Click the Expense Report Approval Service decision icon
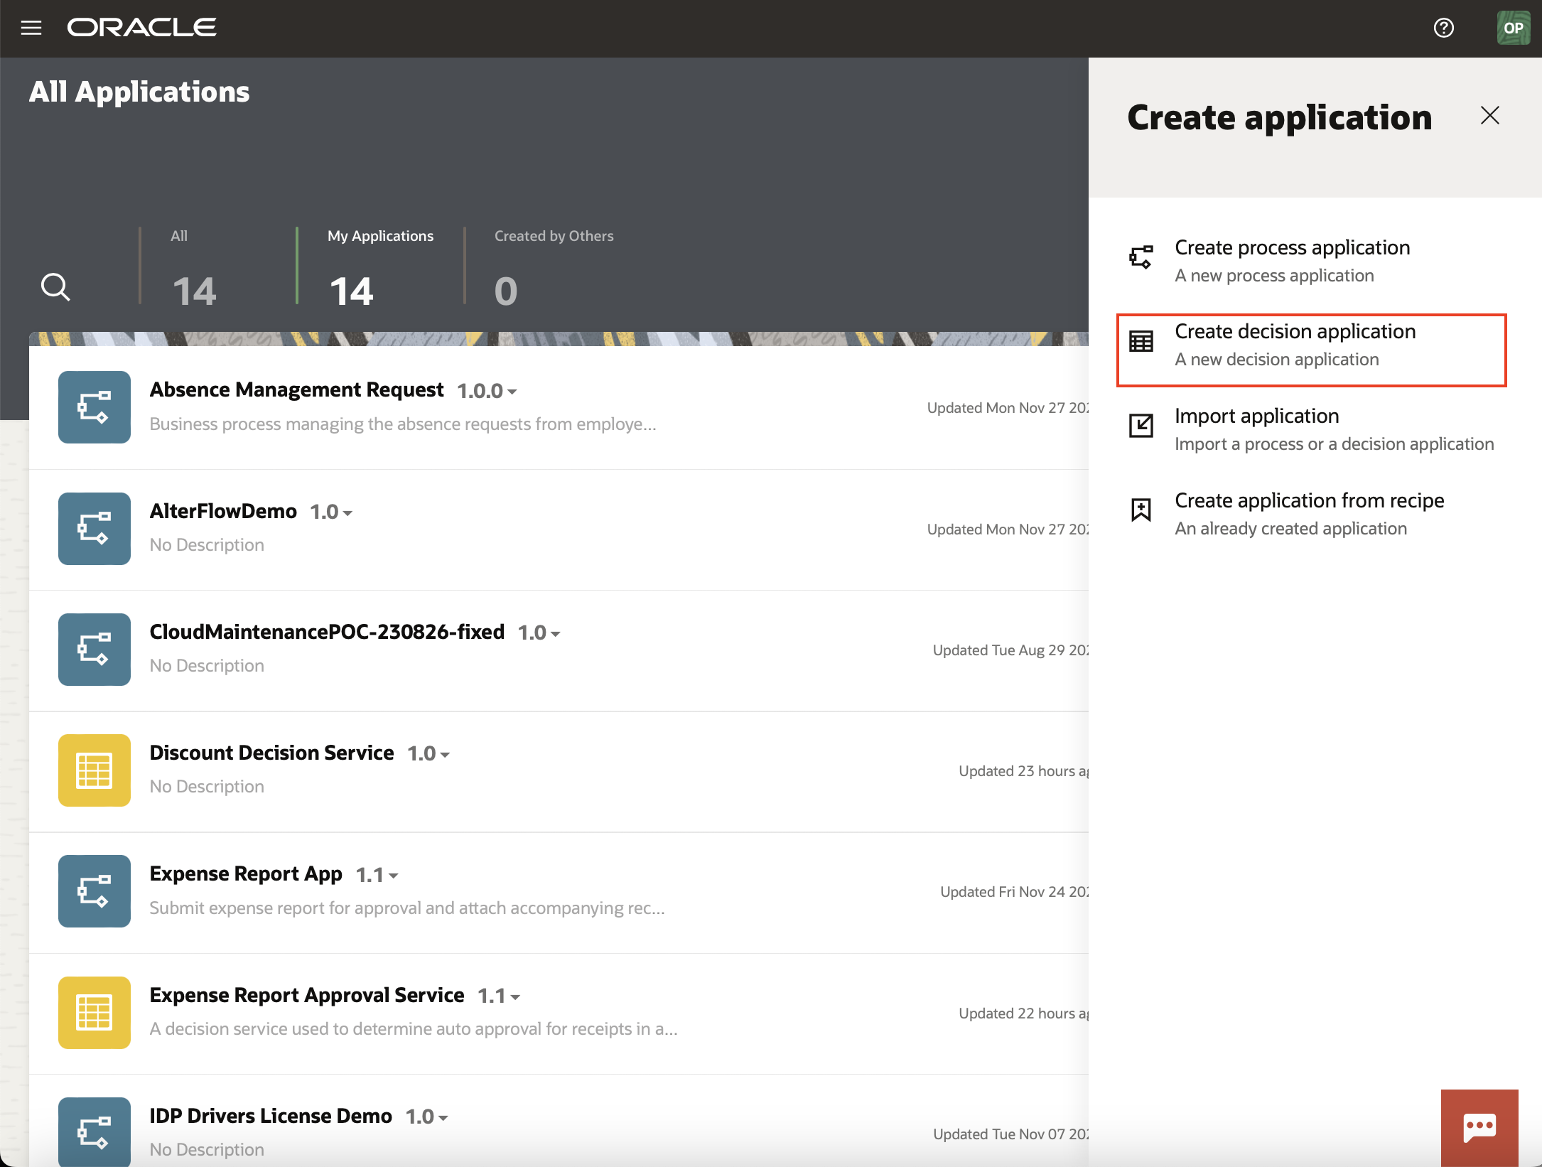 (94, 1013)
